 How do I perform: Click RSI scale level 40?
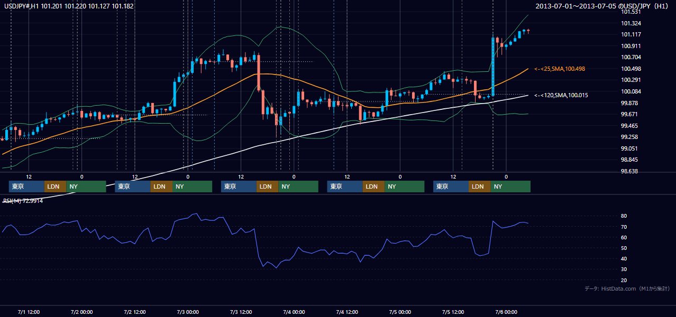pyautogui.click(x=624, y=258)
